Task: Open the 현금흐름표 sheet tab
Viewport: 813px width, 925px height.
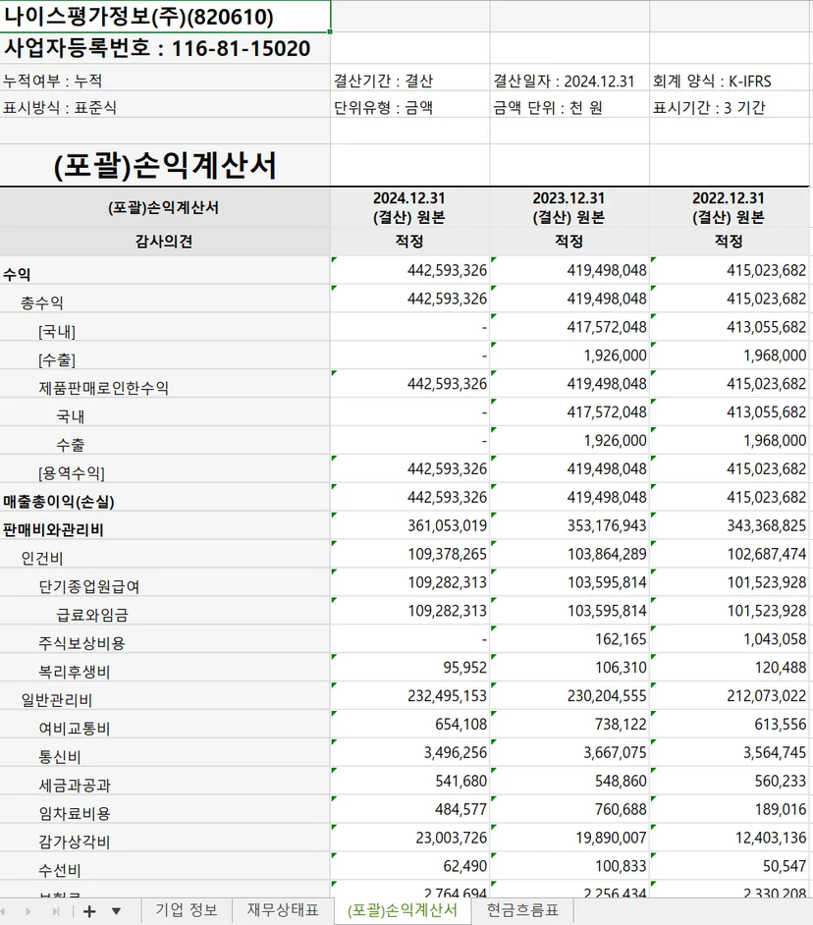Action: coord(522,910)
